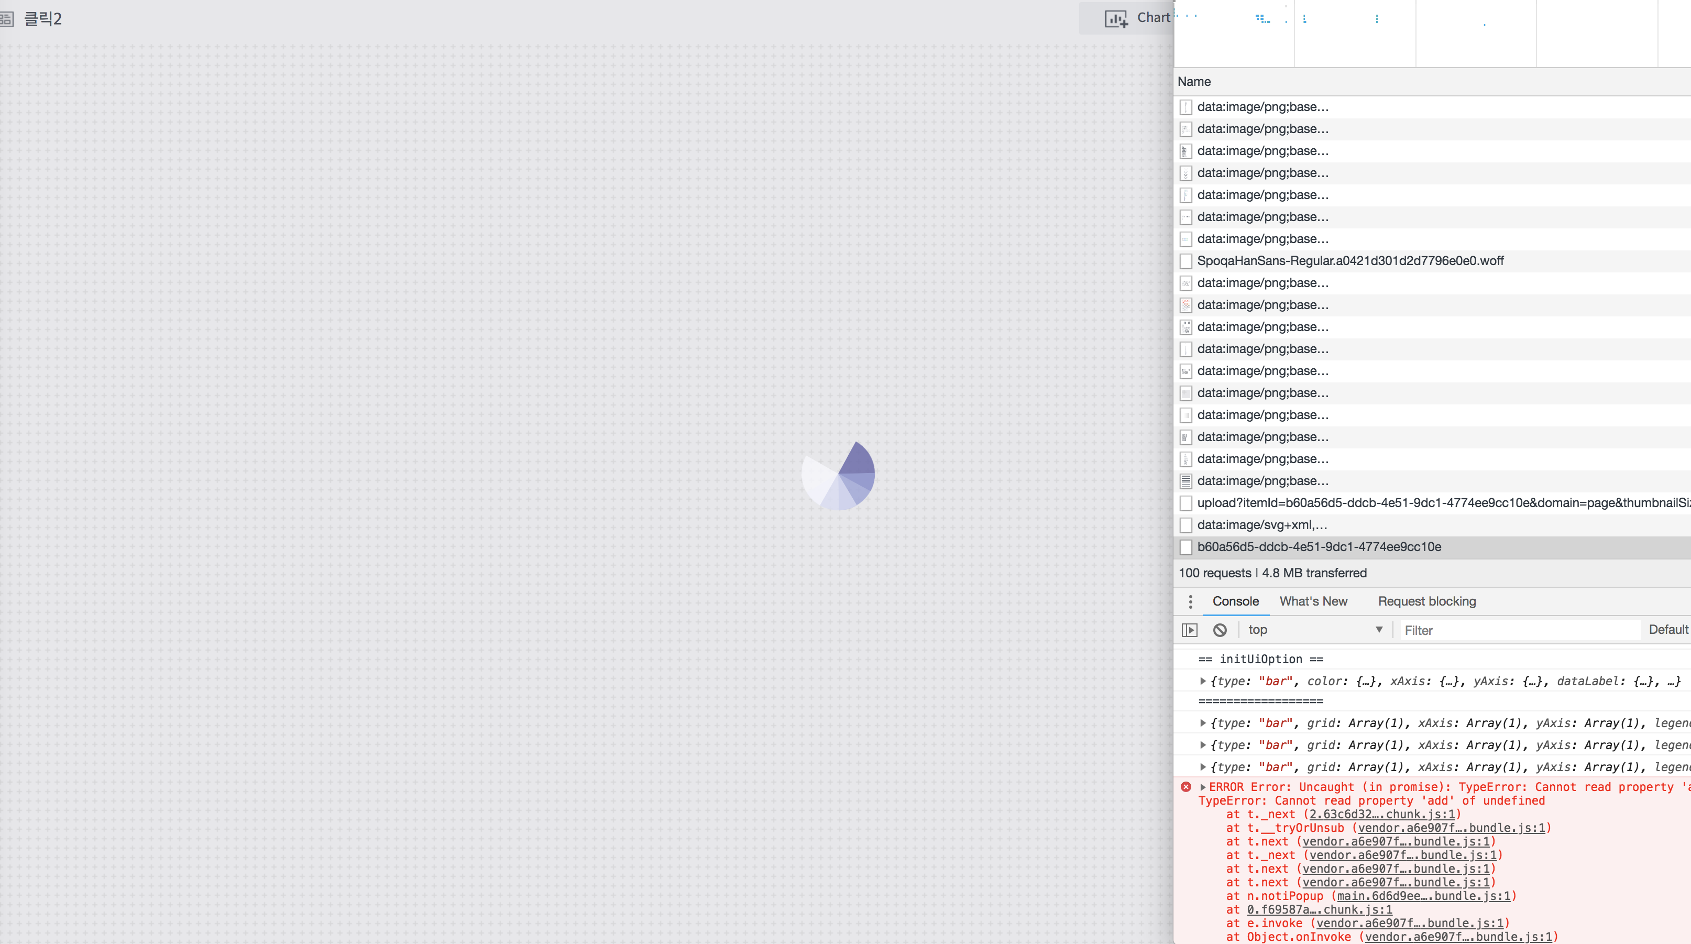Expand the Uncaught TypeError stack details
Viewport: 1691px width, 944px height.
pos(1203,787)
